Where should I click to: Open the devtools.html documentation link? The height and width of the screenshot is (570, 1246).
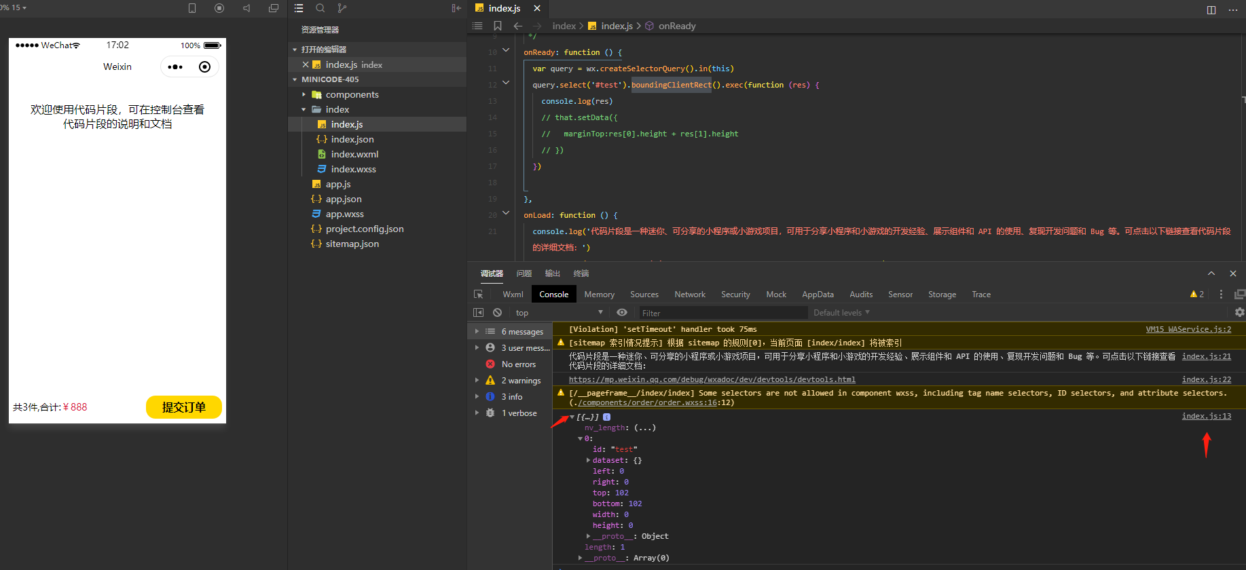(712, 379)
